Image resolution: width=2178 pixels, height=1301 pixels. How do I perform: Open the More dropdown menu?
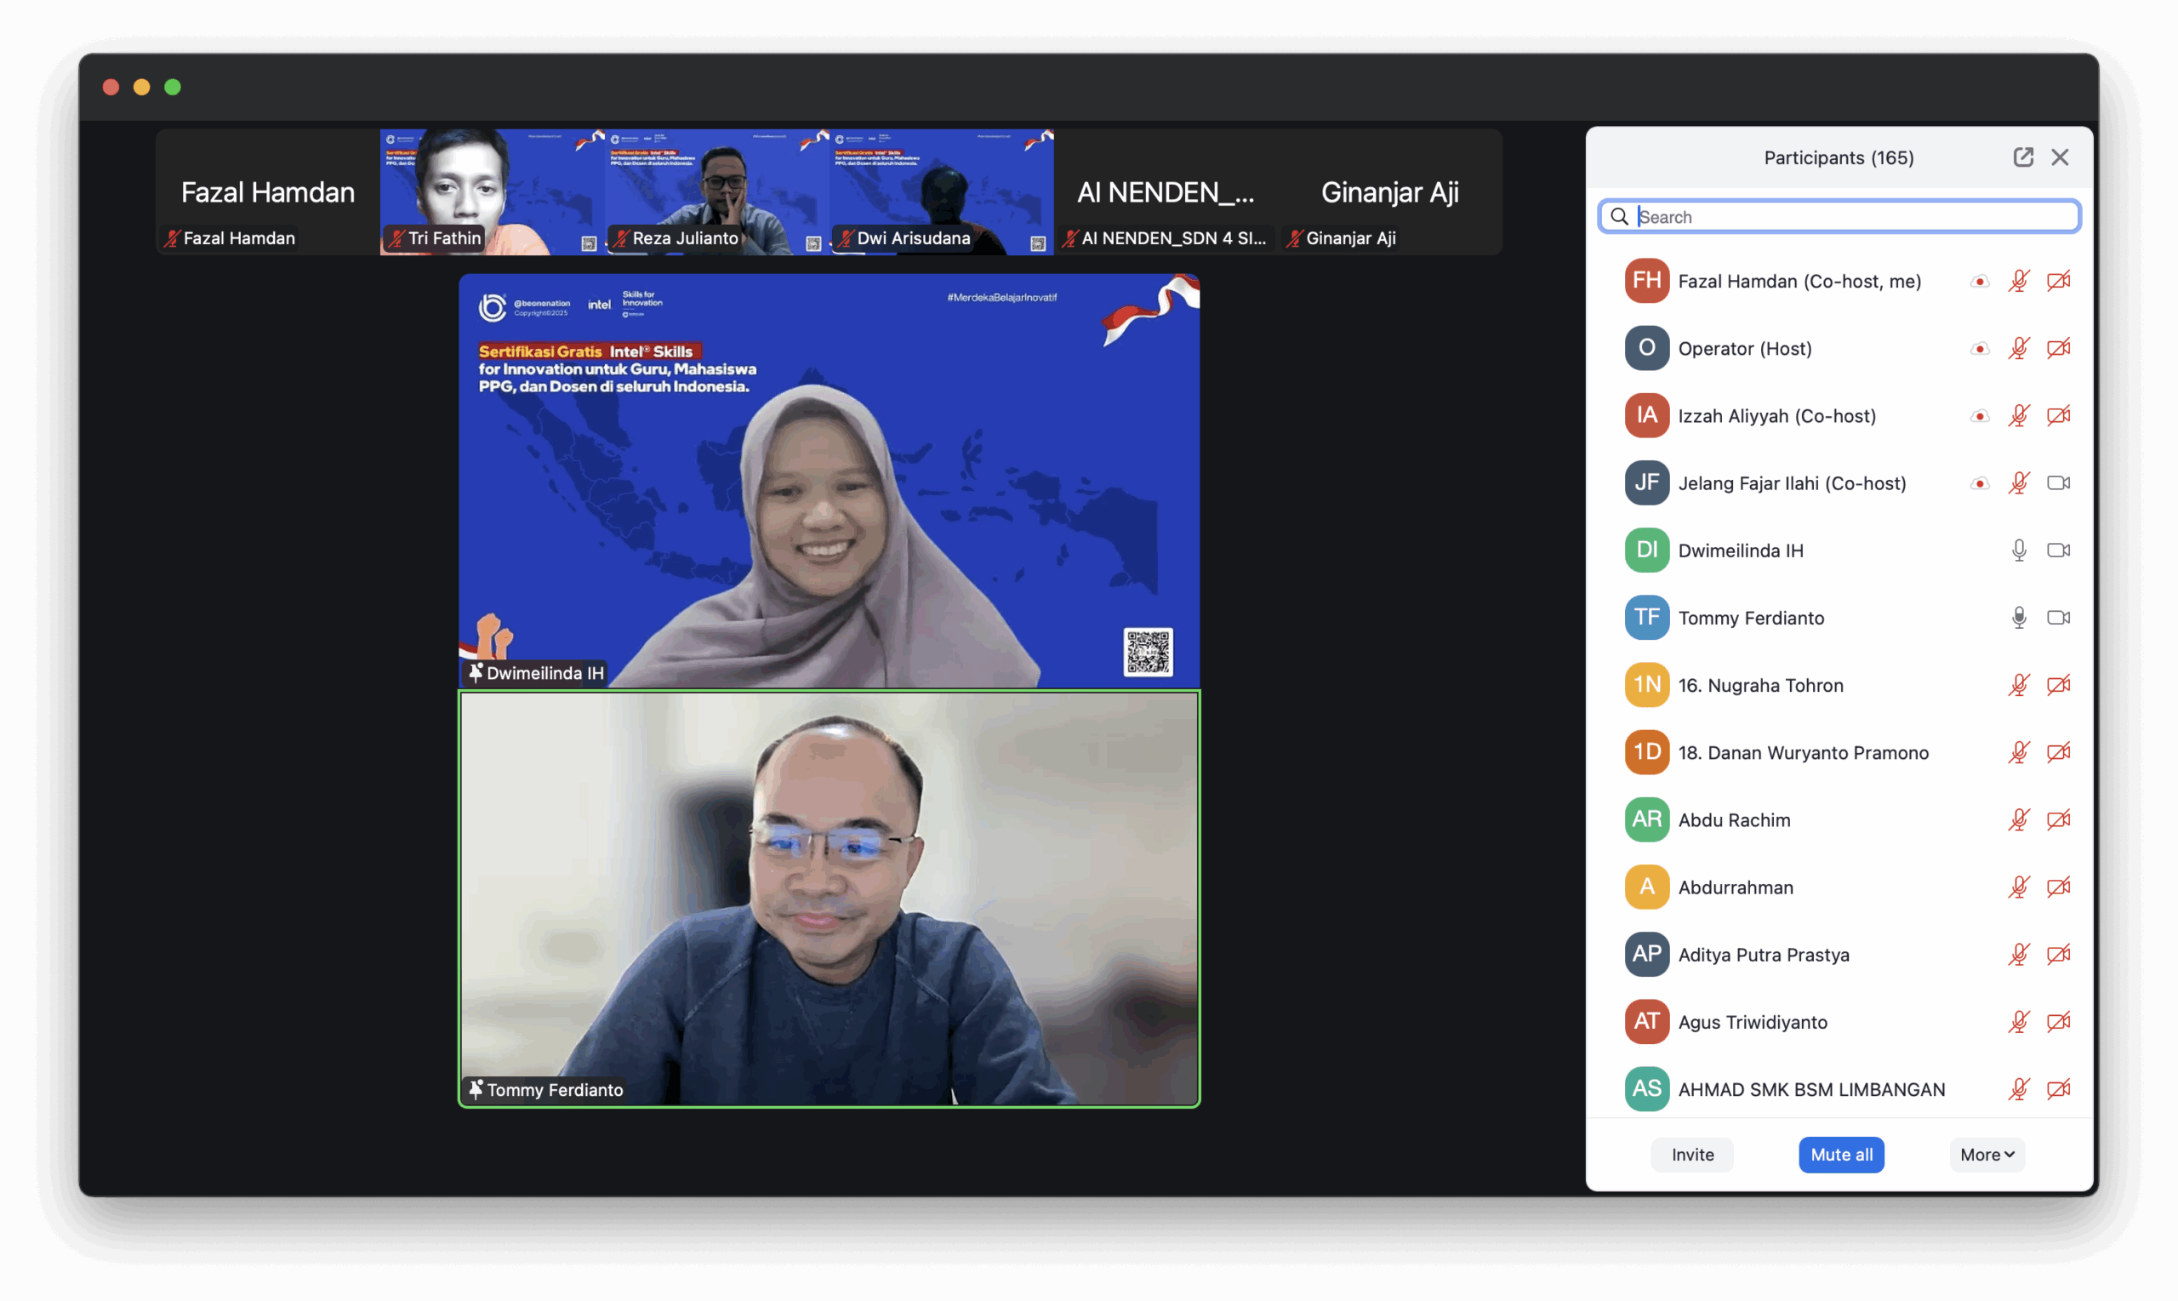tap(1987, 1155)
